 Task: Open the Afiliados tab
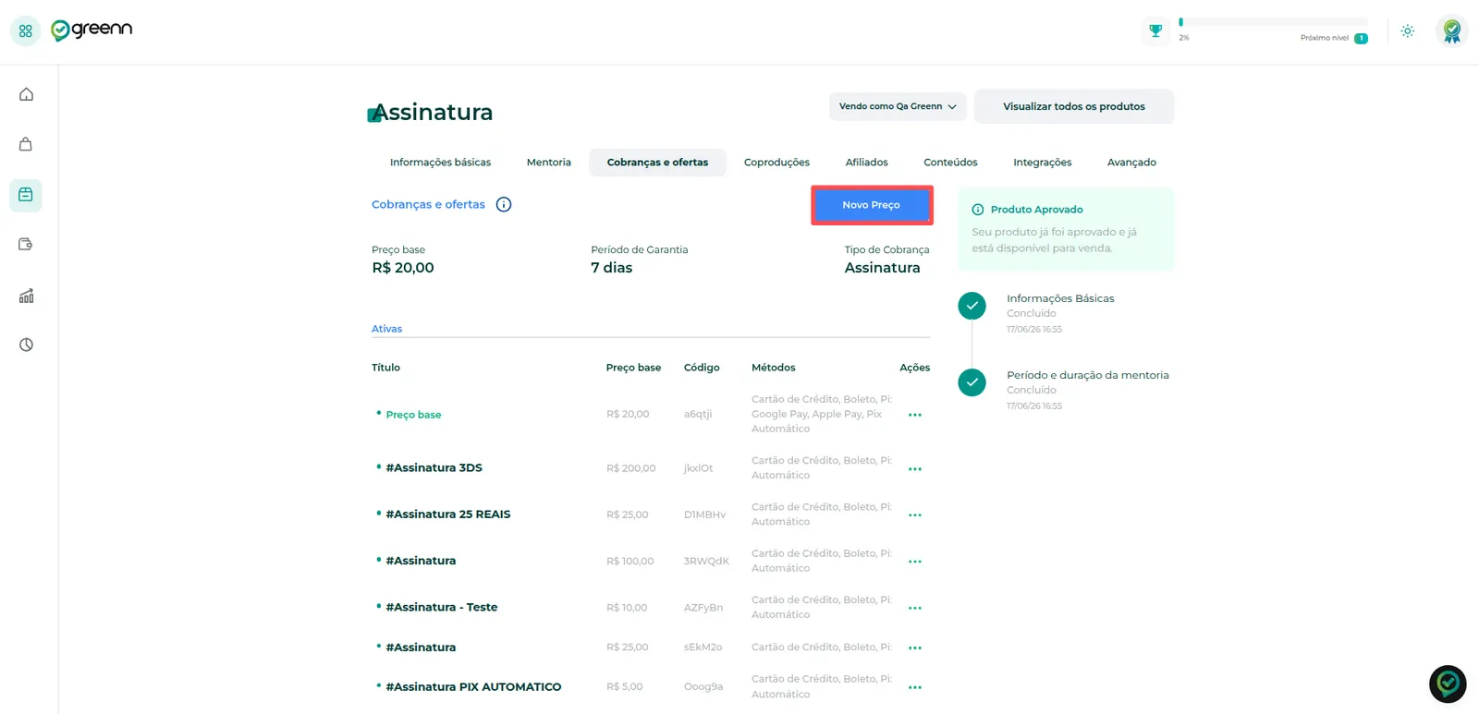click(x=866, y=163)
